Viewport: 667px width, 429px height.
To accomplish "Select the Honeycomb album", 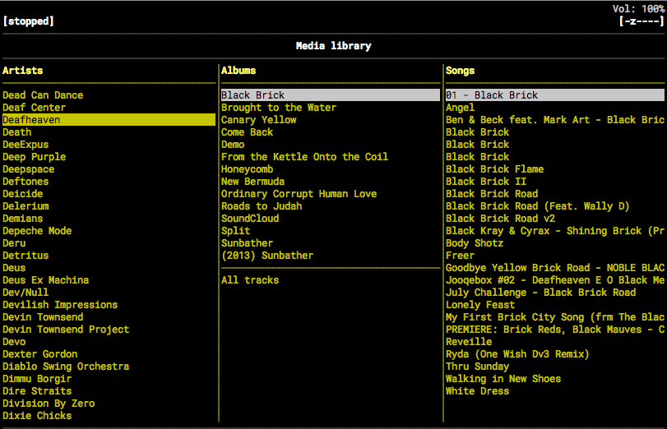I will [x=248, y=169].
